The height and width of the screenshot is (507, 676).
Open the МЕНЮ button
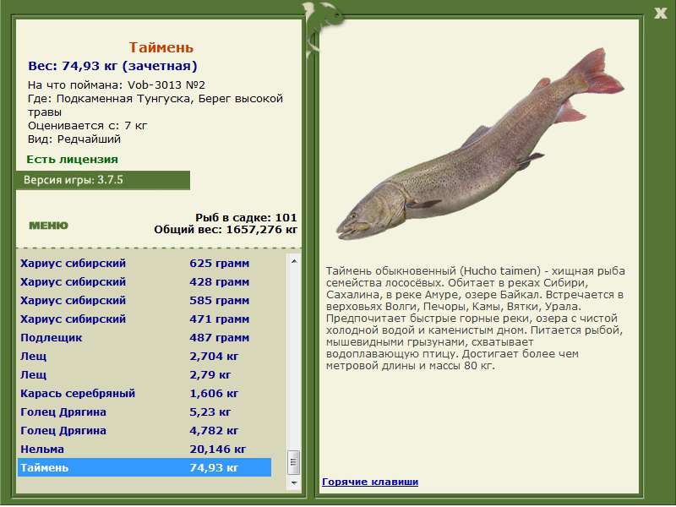[x=48, y=226]
